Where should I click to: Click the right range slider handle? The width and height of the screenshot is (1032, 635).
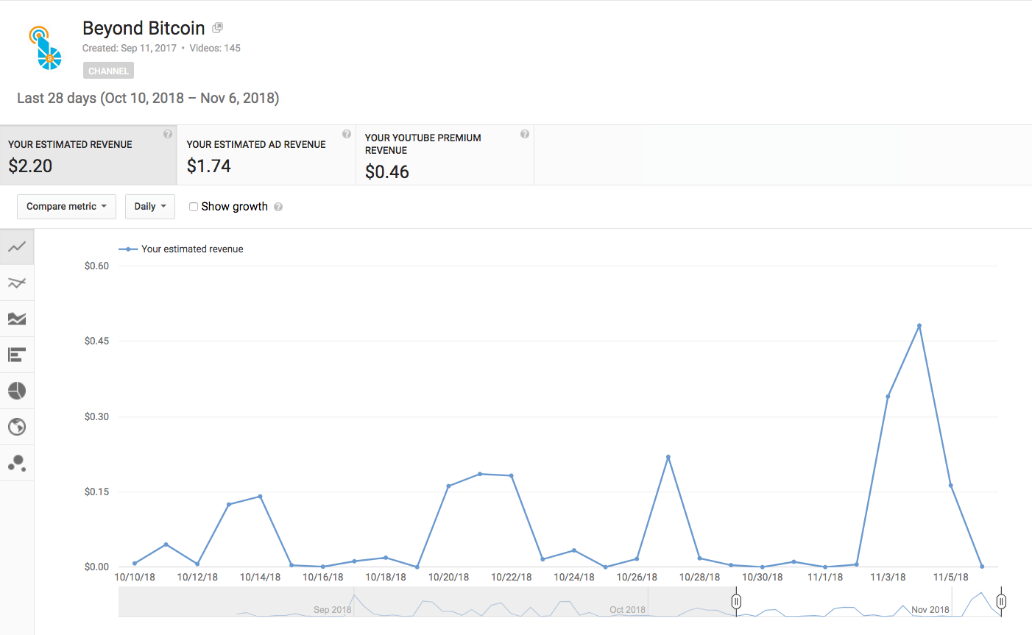pyautogui.click(x=1001, y=602)
